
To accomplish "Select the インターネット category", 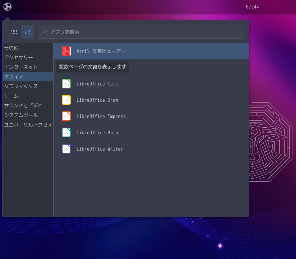I will pyautogui.click(x=28, y=67).
